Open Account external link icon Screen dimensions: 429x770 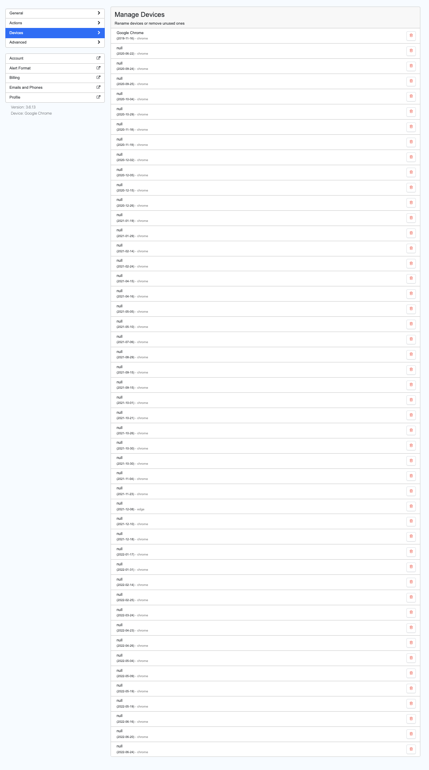(98, 58)
